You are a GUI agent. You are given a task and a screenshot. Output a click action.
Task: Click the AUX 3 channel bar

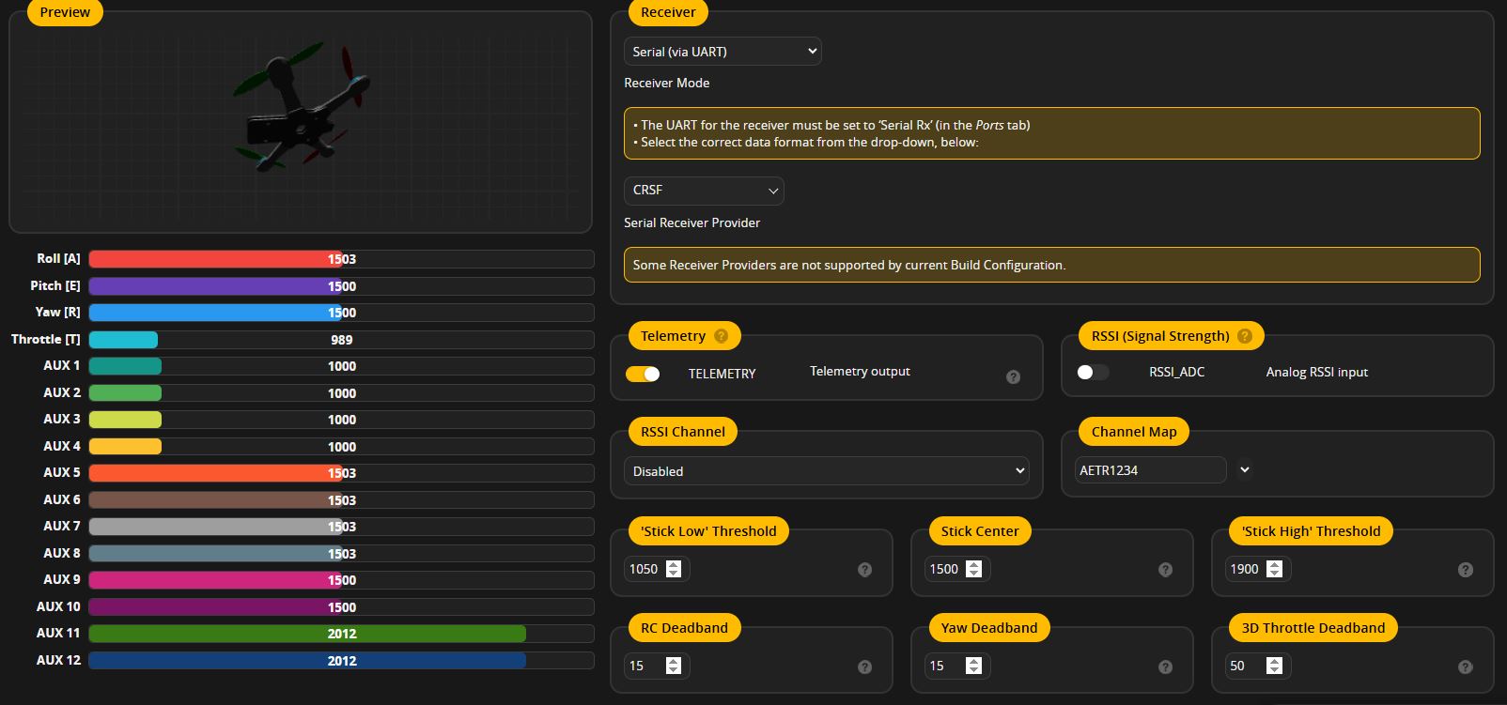click(341, 420)
